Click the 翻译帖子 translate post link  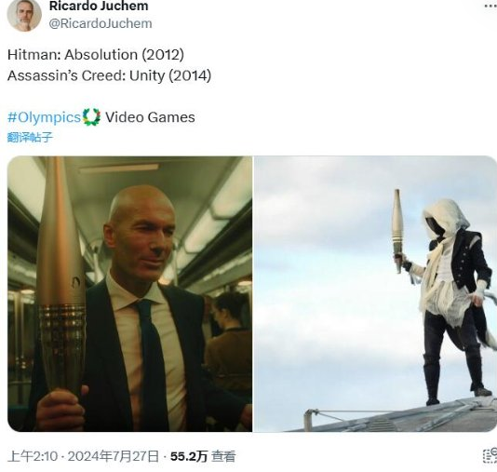pos(30,137)
